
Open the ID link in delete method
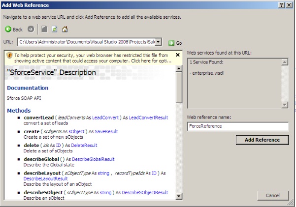pyautogui.click(x=58, y=146)
